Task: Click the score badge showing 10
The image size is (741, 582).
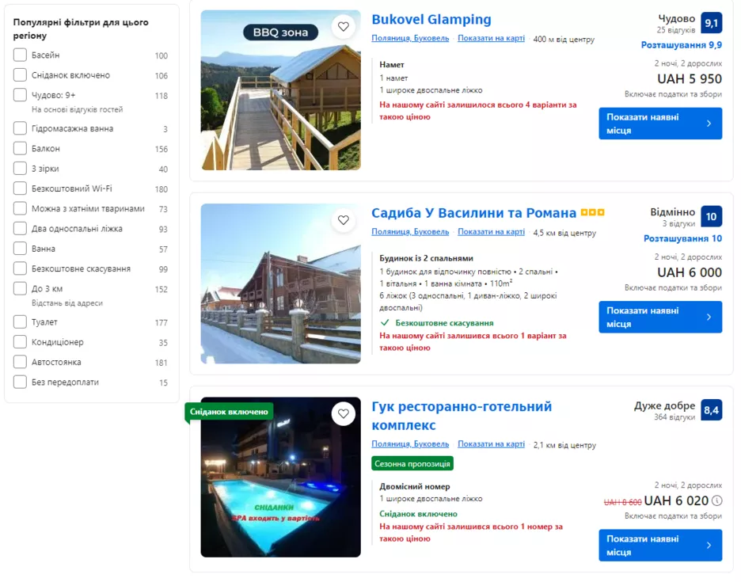Action: point(711,216)
